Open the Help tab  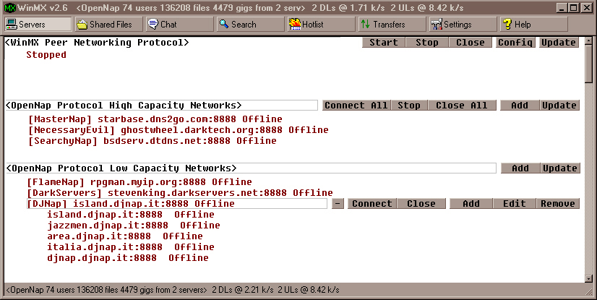(533, 25)
